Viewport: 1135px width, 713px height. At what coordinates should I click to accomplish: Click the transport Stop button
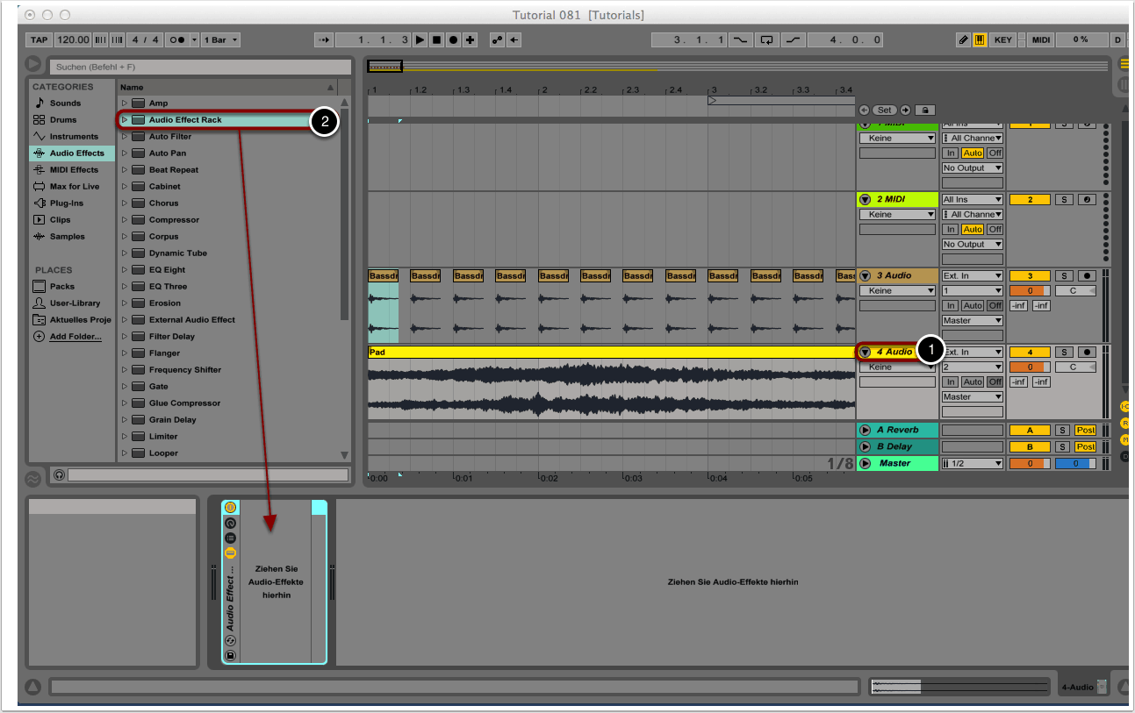[436, 40]
